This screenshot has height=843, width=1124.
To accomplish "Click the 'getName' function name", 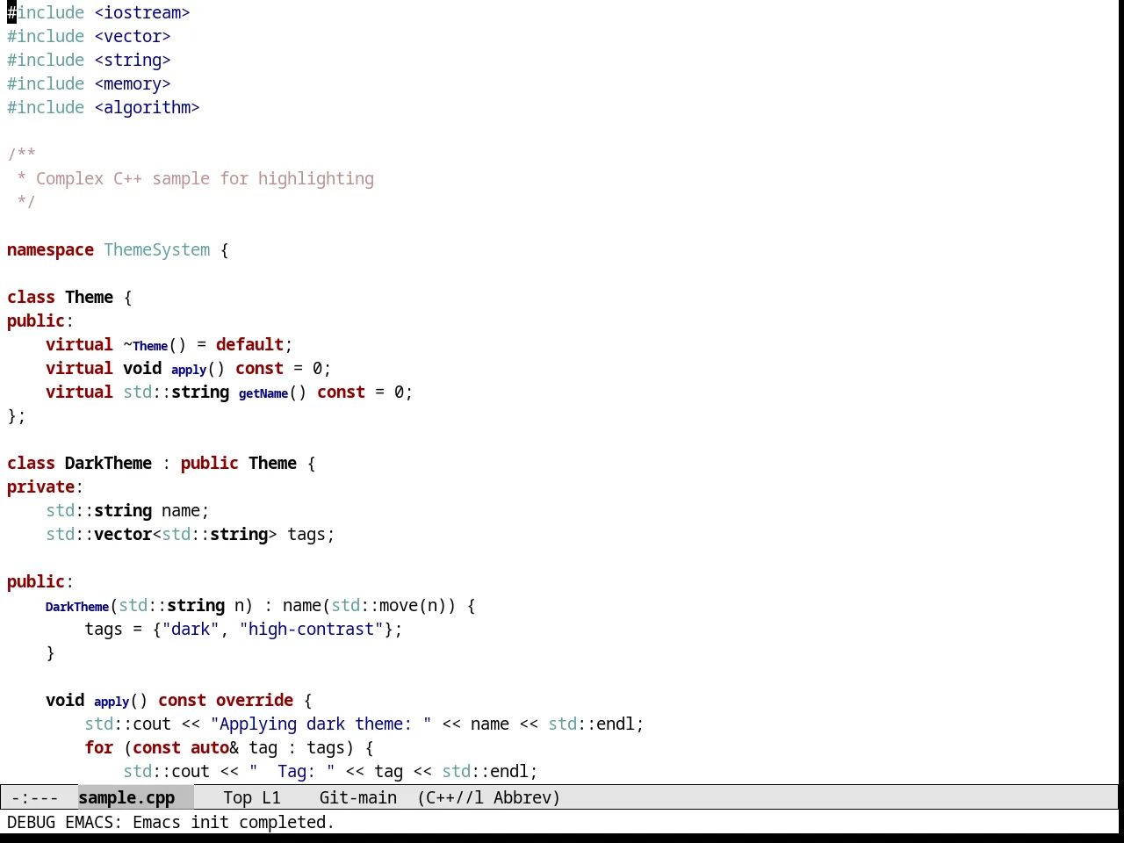I will tap(263, 393).
